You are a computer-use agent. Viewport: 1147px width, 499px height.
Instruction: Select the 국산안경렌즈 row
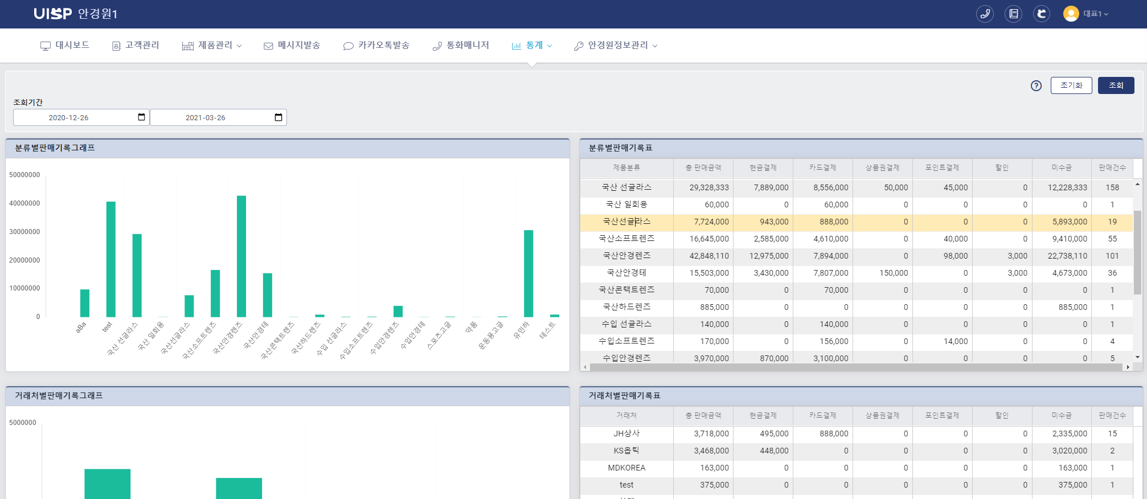(857, 256)
